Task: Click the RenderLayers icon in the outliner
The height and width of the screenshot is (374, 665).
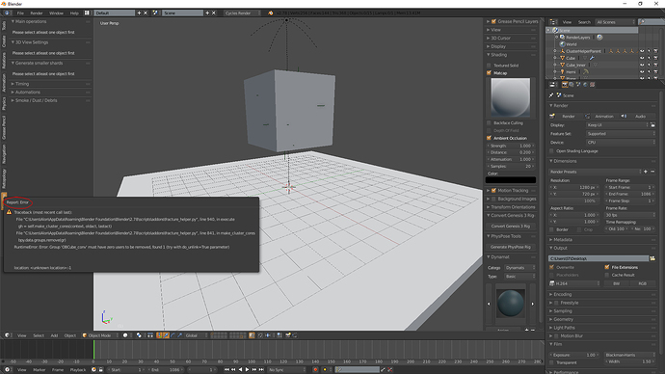Action: (563, 38)
